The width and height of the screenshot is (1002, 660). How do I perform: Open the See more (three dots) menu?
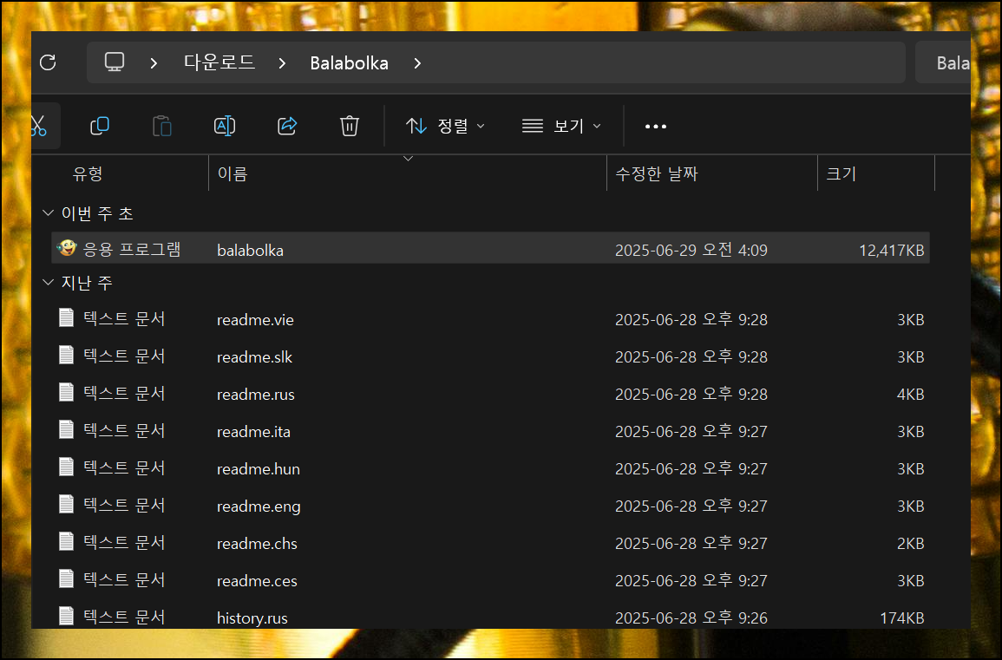656,127
